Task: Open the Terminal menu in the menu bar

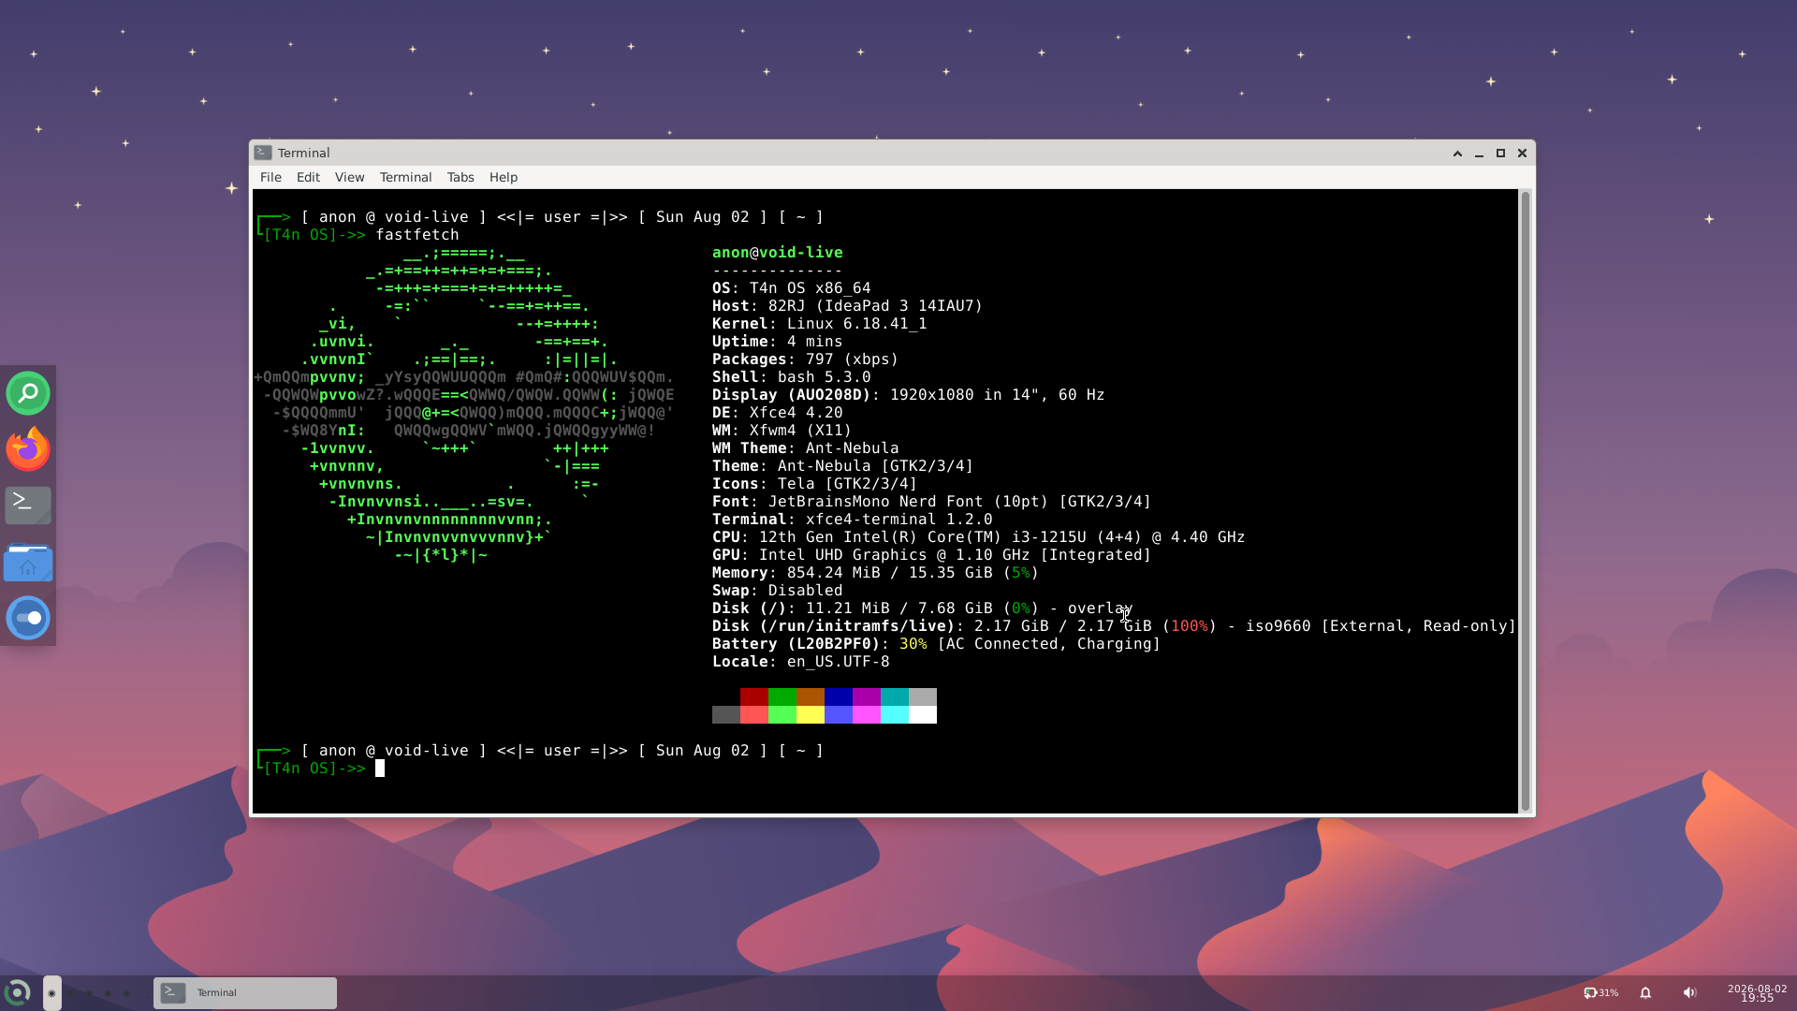Action: pyautogui.click(x=405, y=177)
